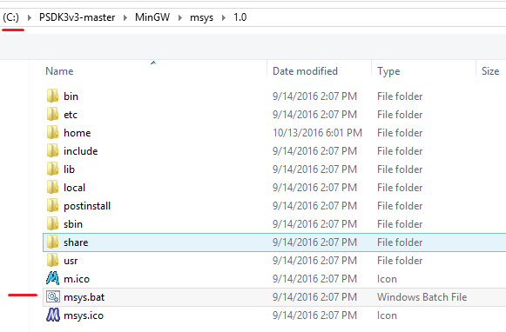
Task: Expand breadcrumb arrow after MinGW
Action: pos(180,17)
